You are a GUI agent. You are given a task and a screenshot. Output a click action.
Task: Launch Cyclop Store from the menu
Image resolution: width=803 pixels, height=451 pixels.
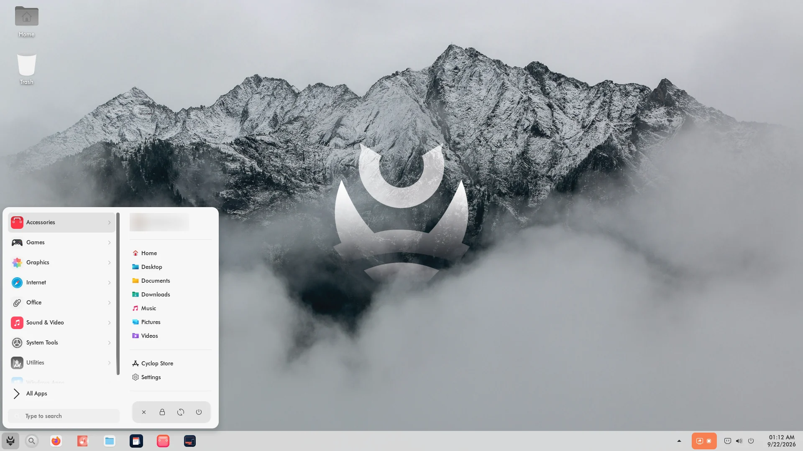pyautogui.click(x=153, y=363)
